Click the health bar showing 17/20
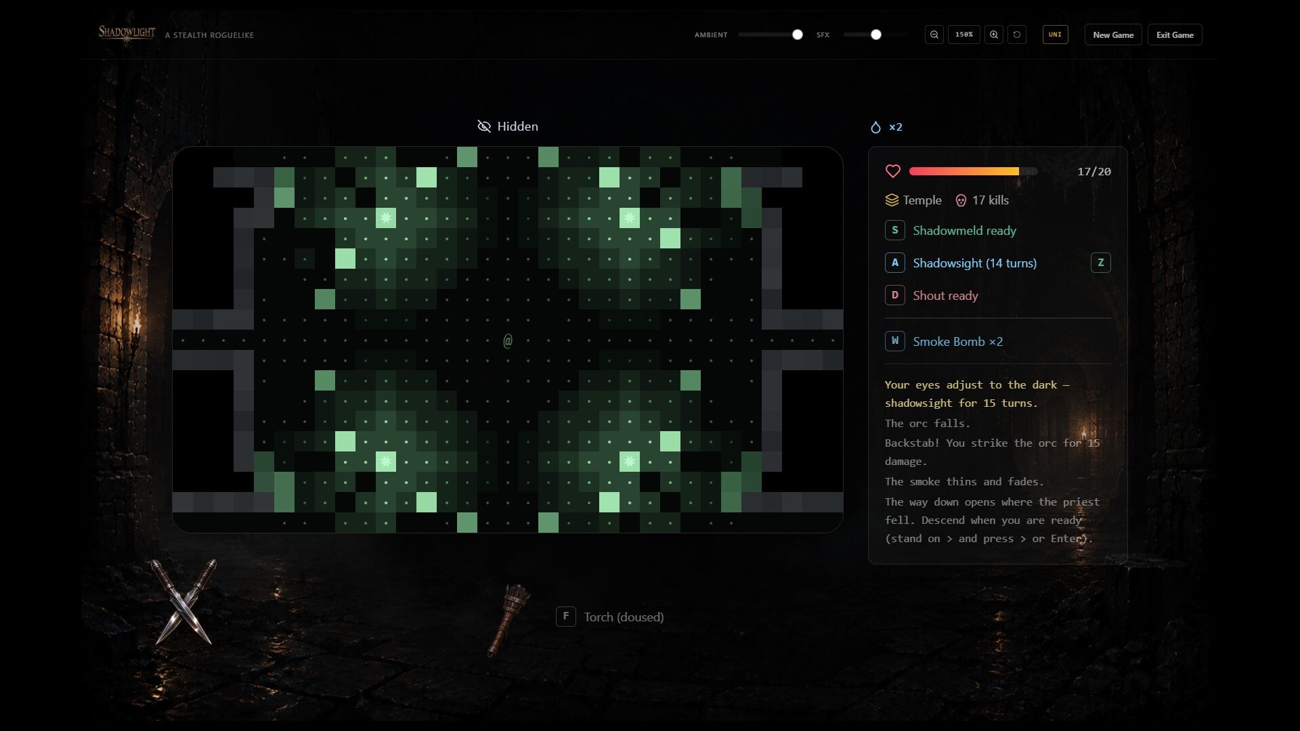The width and height of the screenshot is (1300, 731). (973, 171)
